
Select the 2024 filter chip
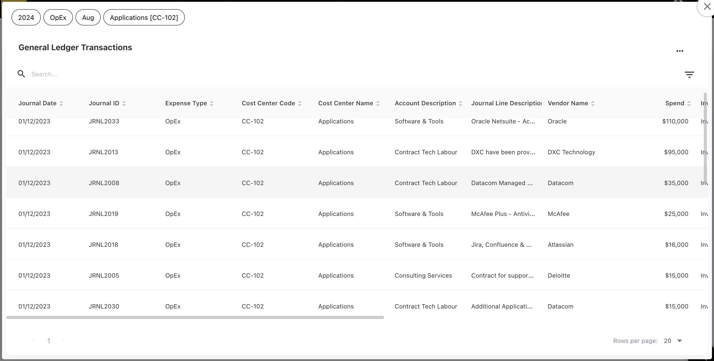coord(26,17)
